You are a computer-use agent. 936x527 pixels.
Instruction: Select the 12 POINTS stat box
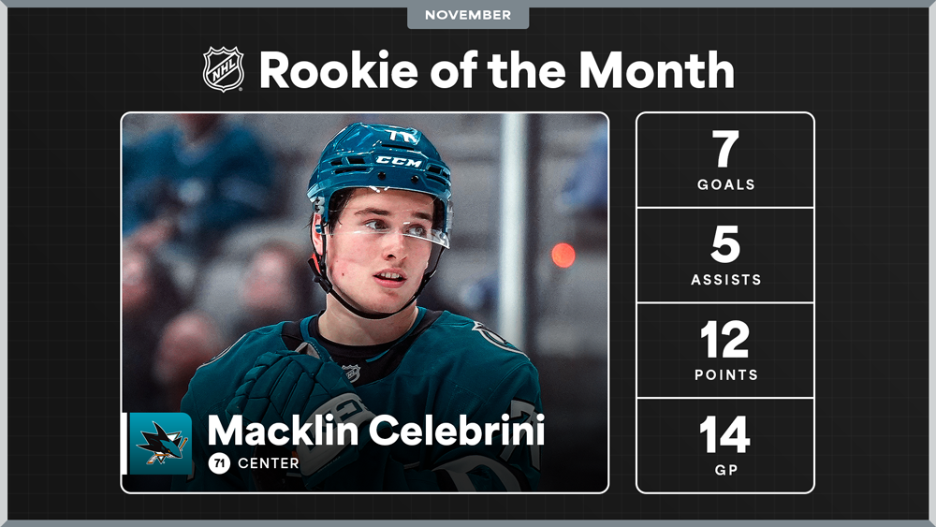[x=725, y=350]
